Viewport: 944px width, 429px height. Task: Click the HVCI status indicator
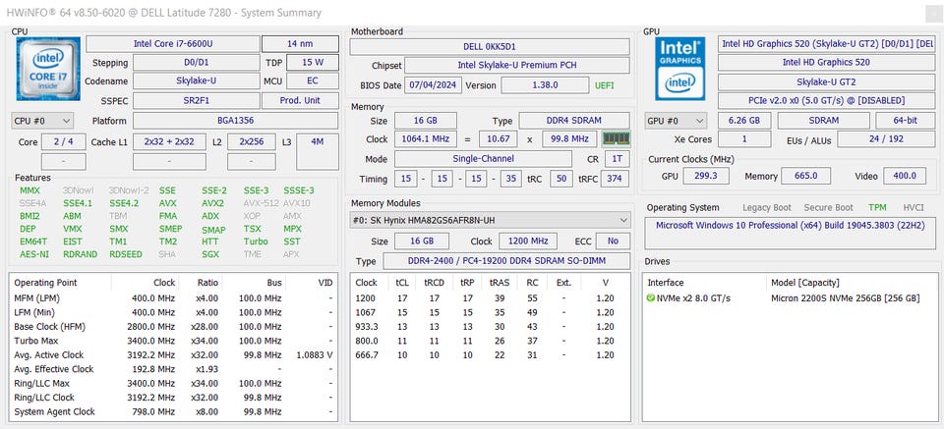point(914,207)
